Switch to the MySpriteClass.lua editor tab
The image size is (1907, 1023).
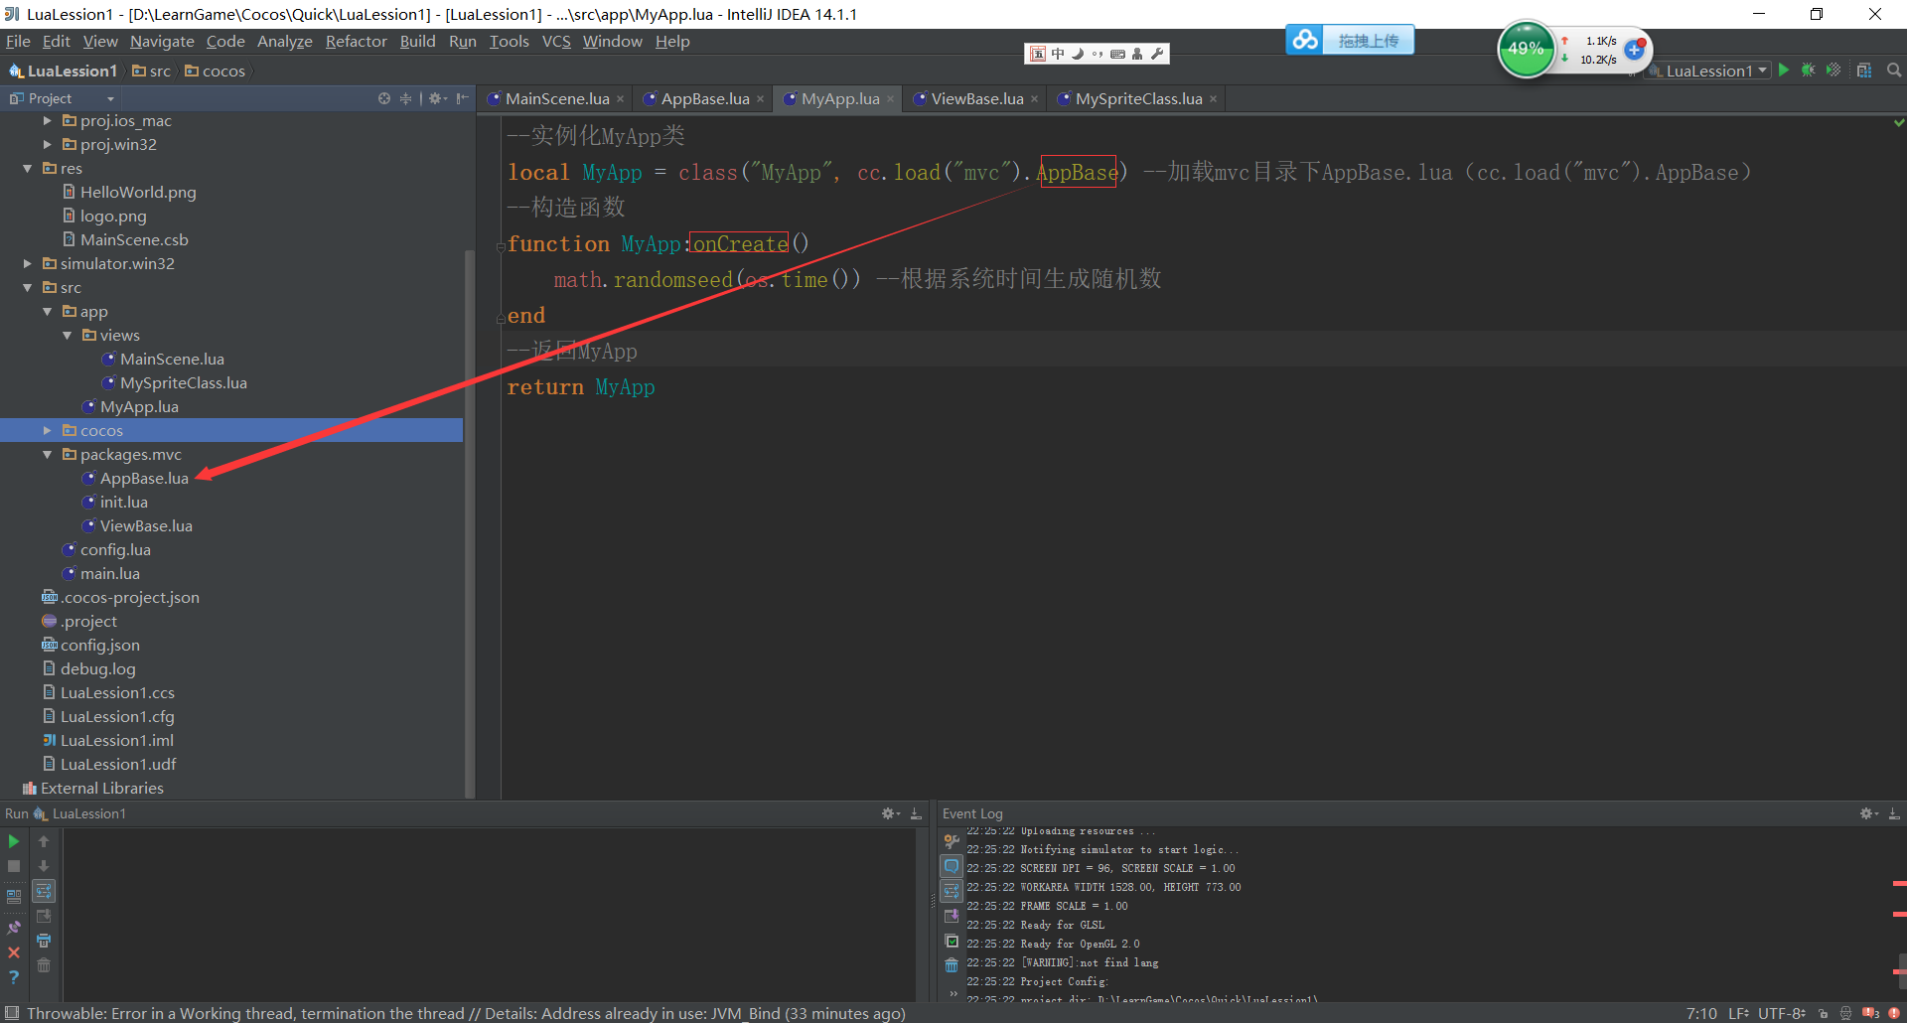pyautogui.click(x=1138, y=98)
